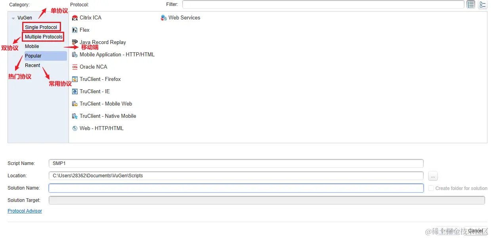Select the Recent category
Image resolution: width=491 pixels, height=238 pixels.
(32, 65)
